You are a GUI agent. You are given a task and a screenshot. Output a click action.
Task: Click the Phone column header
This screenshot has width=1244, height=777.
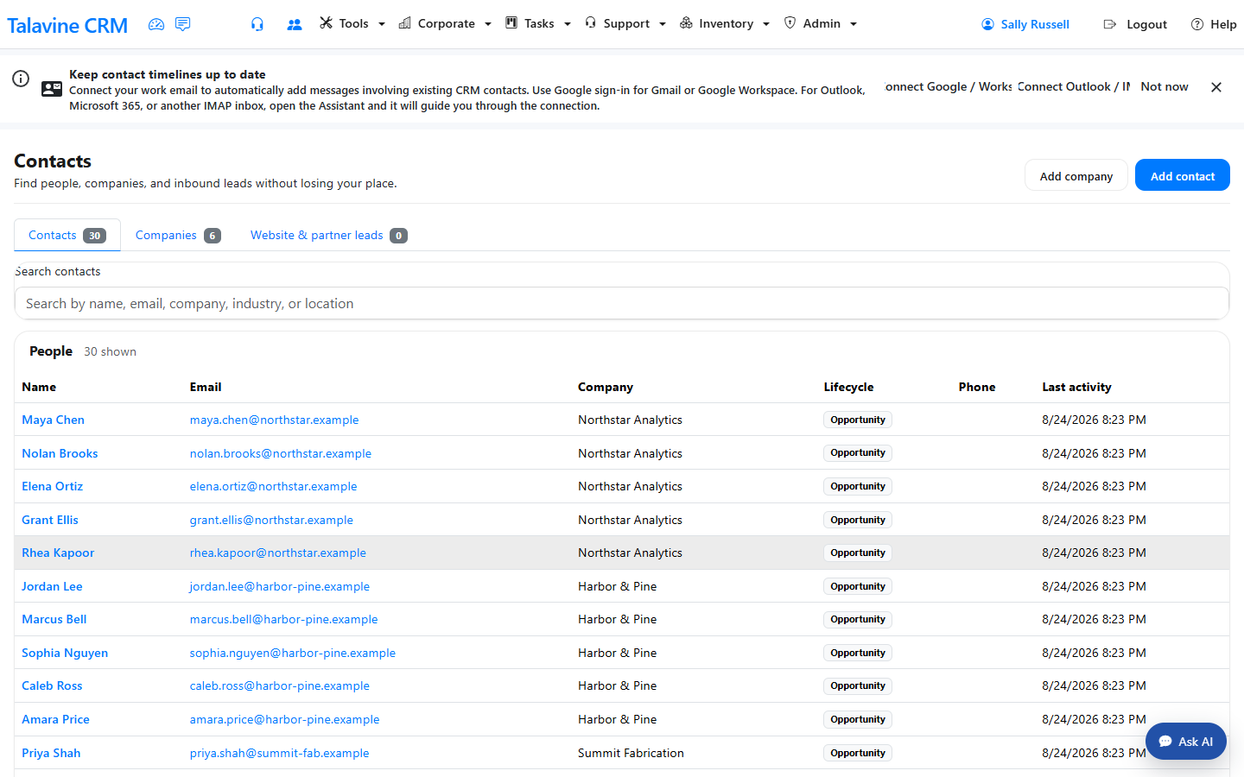tap(977, 387)
